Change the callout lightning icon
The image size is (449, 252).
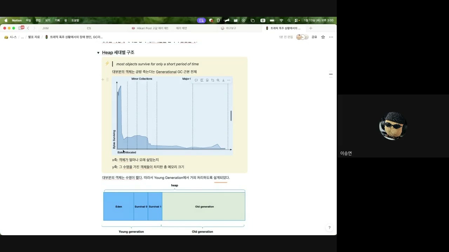point(107,63)
